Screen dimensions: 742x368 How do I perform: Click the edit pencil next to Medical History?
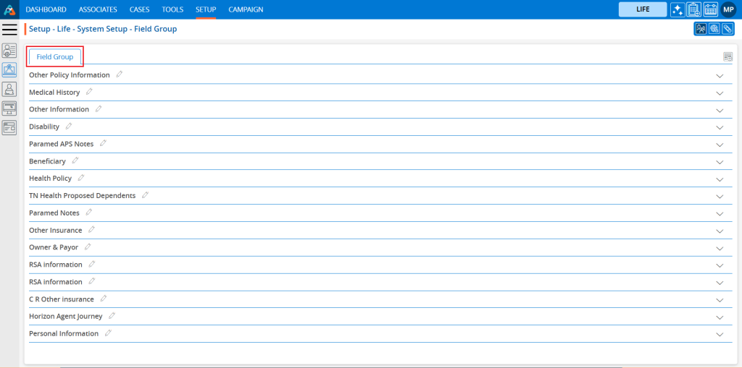coord(90,92)
